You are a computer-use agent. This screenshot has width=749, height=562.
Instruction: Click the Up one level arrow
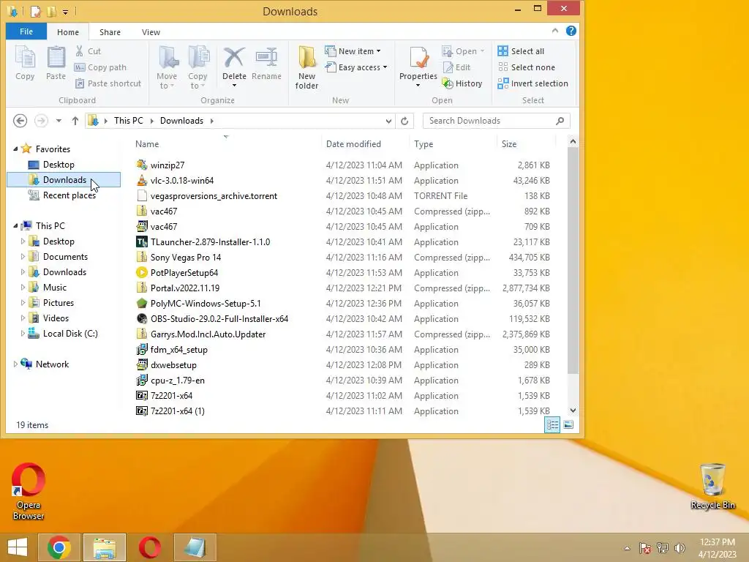point(75,121)
